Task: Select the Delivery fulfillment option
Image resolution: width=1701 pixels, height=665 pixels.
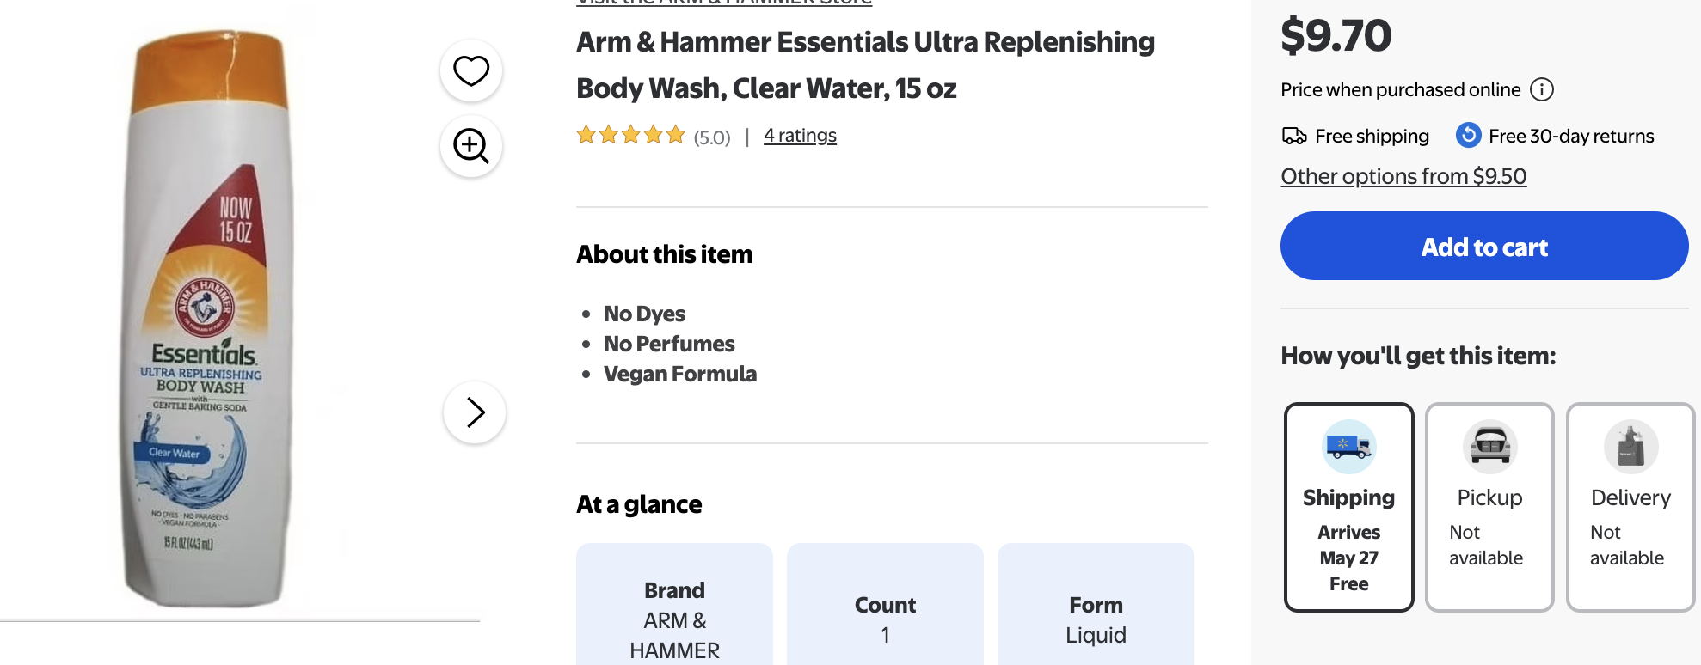Action: coord(1630,507)
